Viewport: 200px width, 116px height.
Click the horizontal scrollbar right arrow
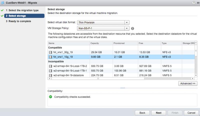coord(193,78)
